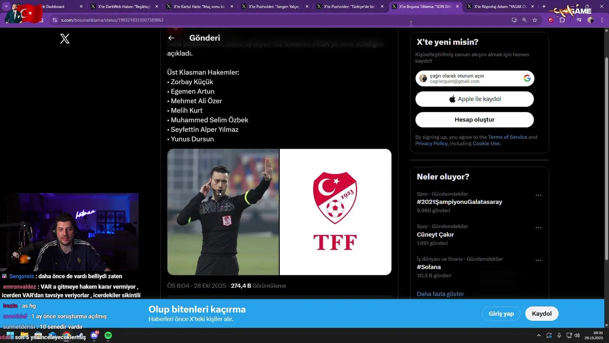Open the Chrome profile avatar
Viewport: 609px width, 343px height.
click(x=590, y=20)
